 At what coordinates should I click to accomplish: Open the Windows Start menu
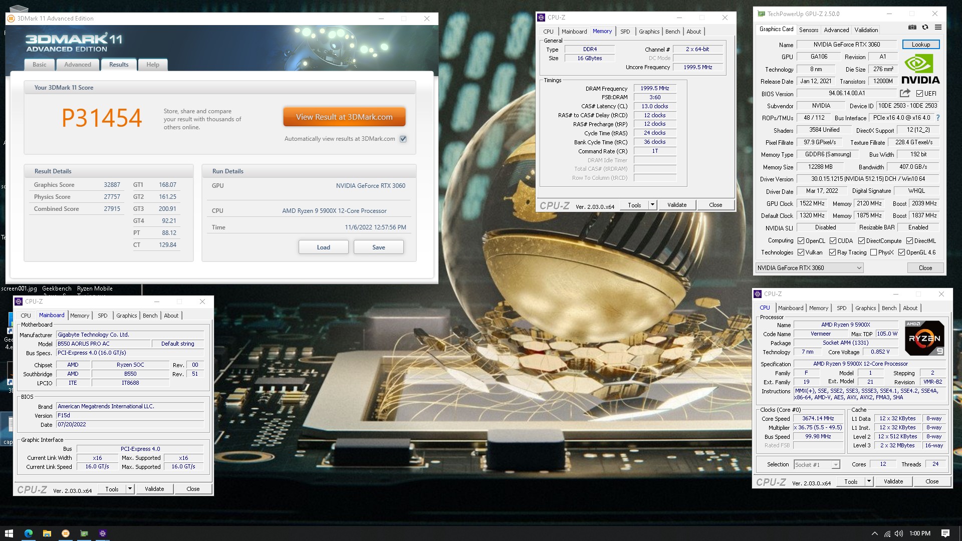[x=9, y=533]
